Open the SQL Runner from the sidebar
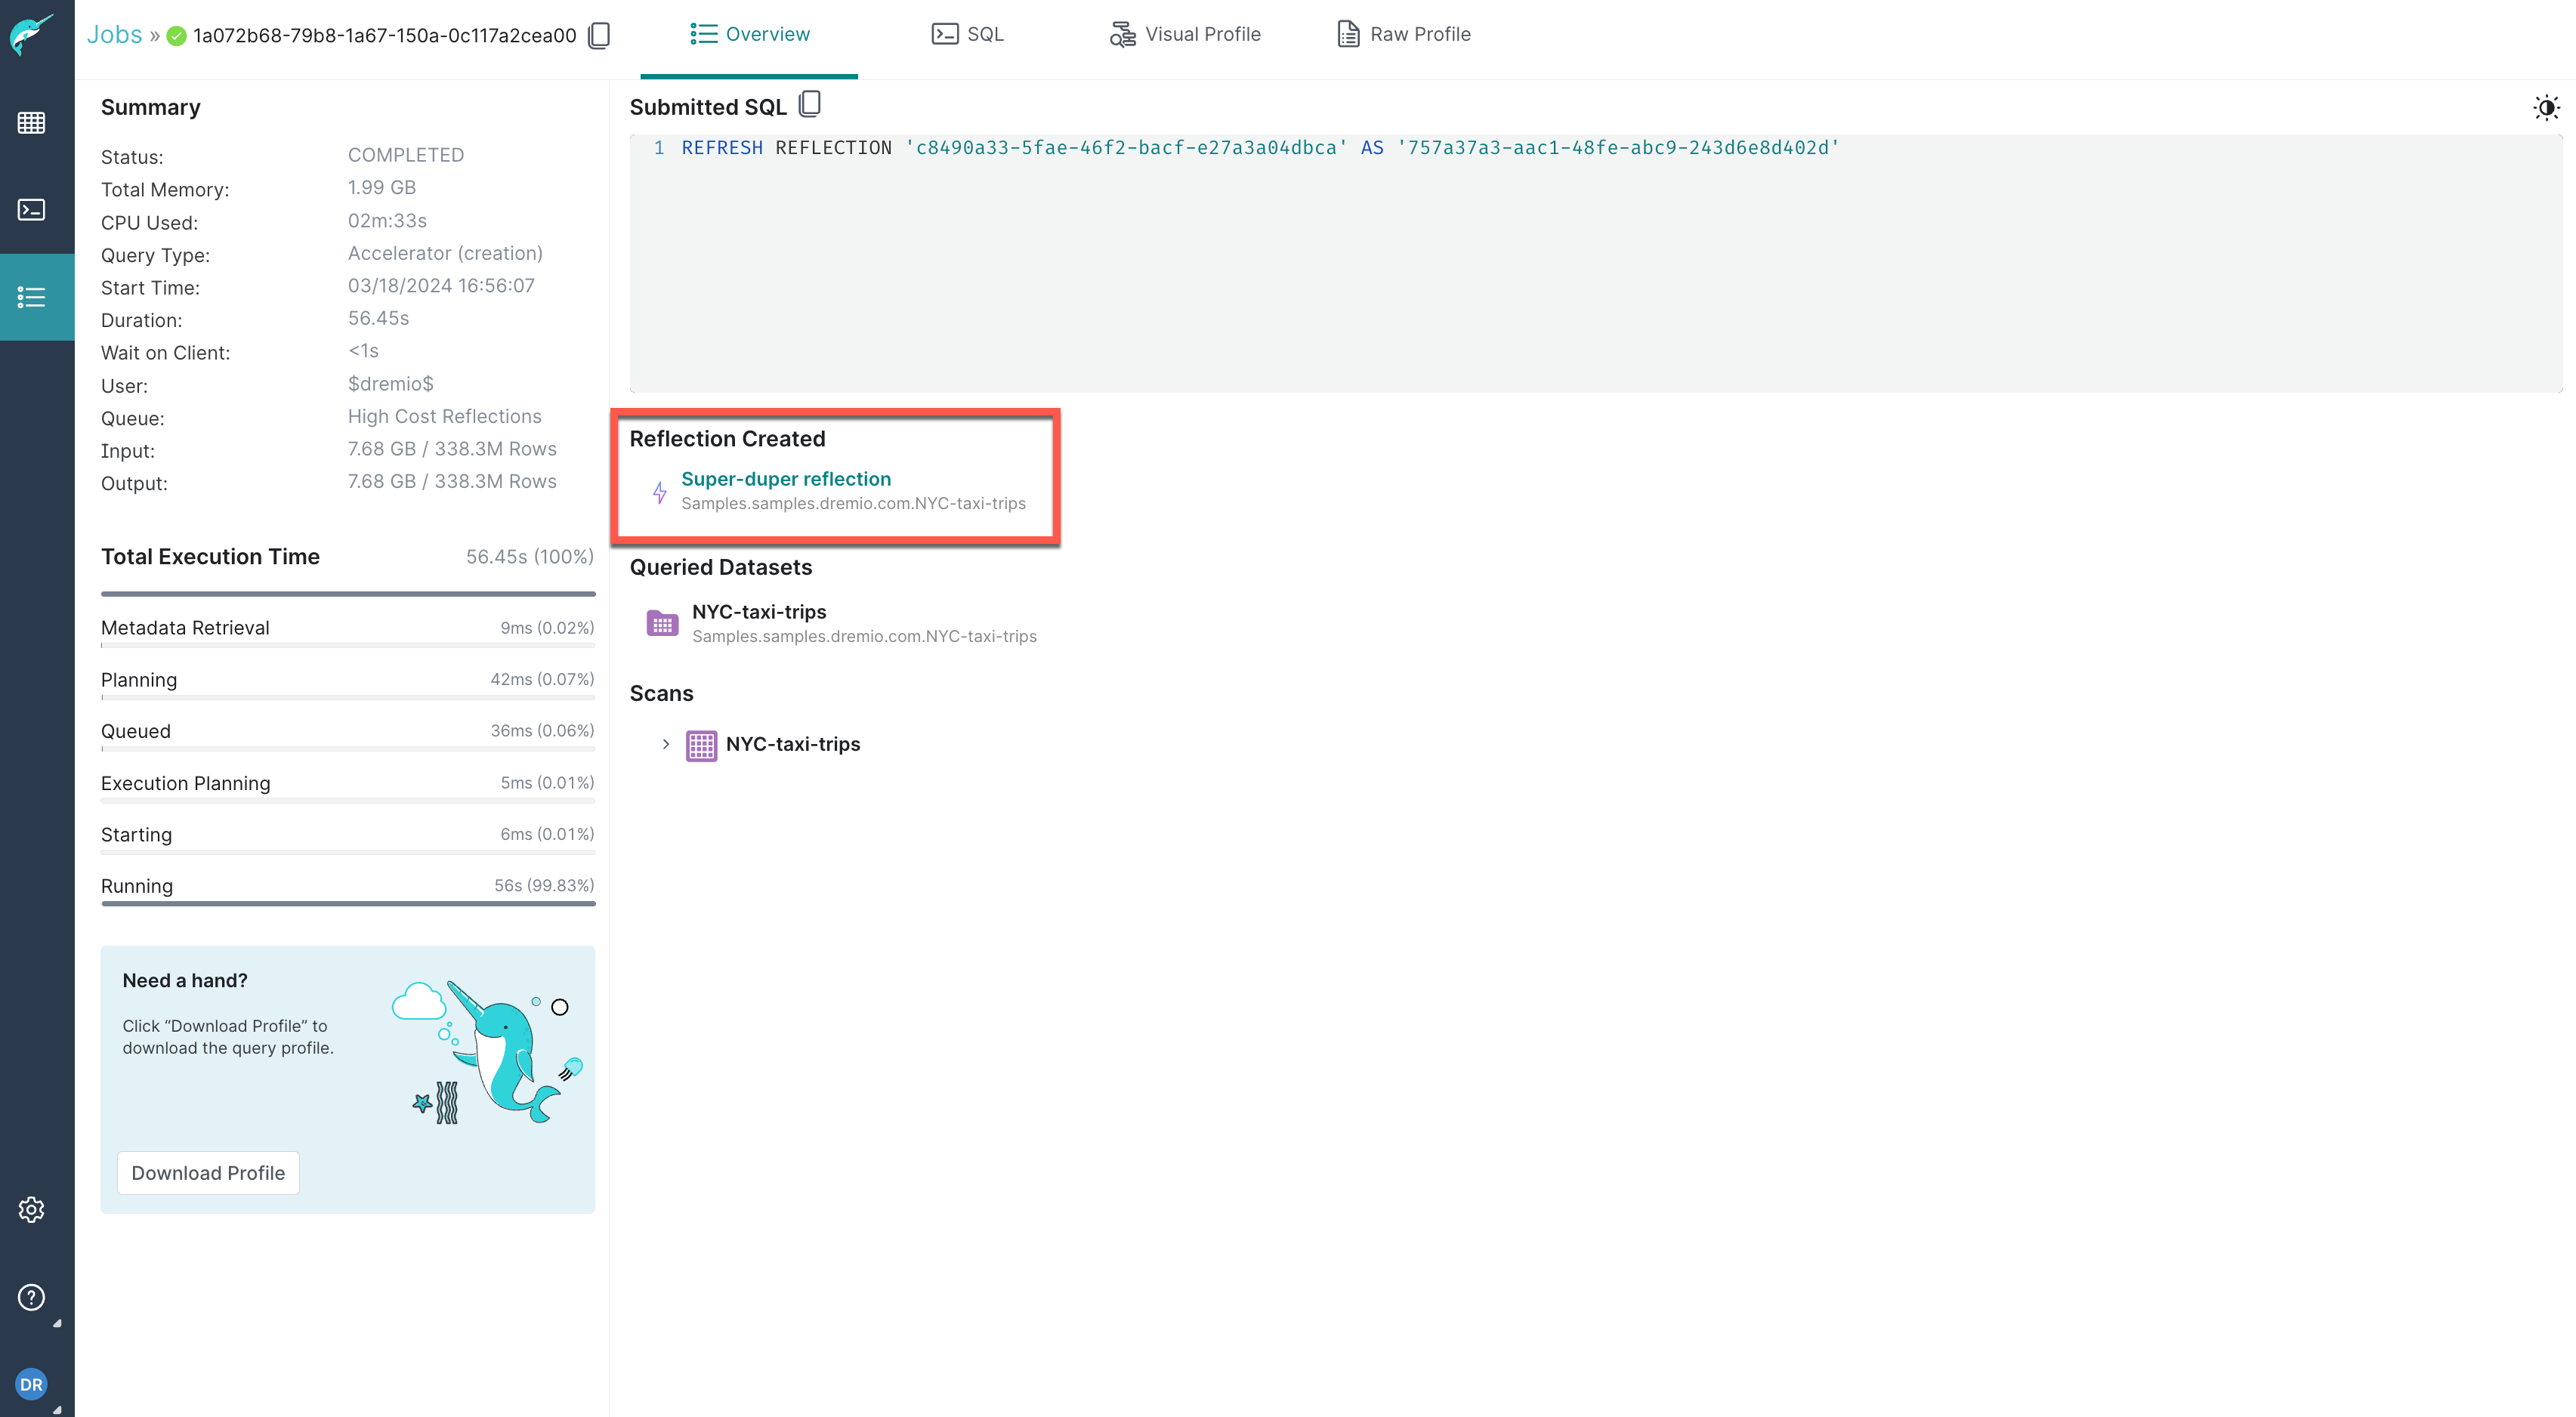This screenshot has height=1417, width=2576. click(x=31, y=210)
